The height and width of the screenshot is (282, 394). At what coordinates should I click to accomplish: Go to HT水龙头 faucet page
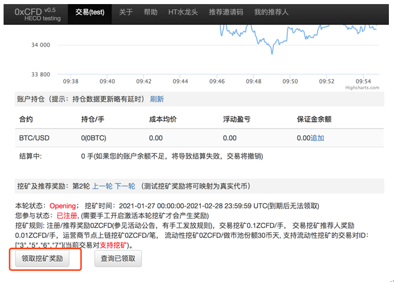point(183,12)
